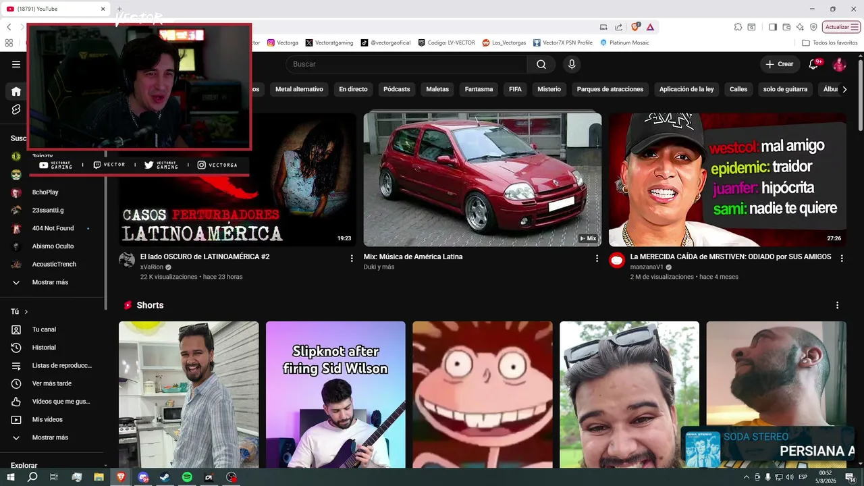The width and height of the screenshot is (864, 486).
Task: Open Brave VPN shield icon
Action: tap(813, 27)
